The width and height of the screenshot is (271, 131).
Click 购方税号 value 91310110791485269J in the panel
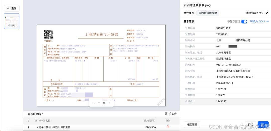pos(229,65)
